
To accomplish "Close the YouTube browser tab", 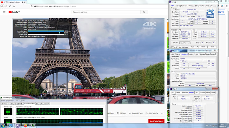I will point(25,2).
